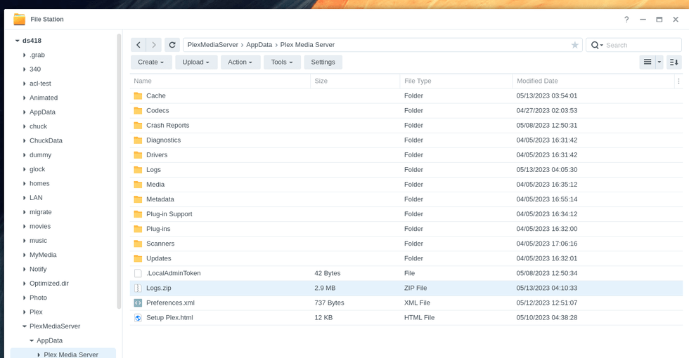This screenshot has height=358, width=689.
Task: Sort by the Modified Date column header
Action: [593, 81]
